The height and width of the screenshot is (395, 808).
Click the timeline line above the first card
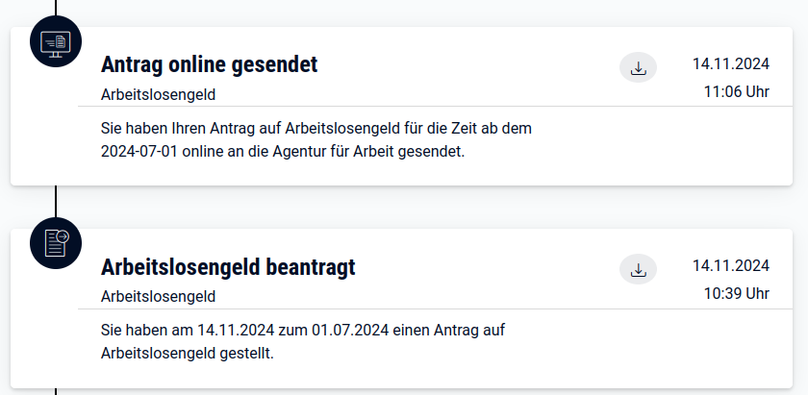(56, 8)
